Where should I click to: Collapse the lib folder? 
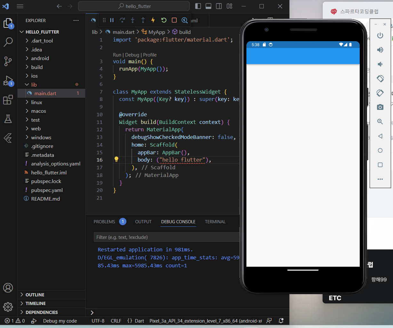click(x=51, y=85)
